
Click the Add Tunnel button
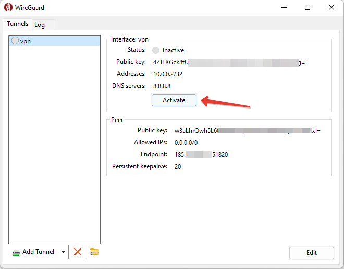[34, 252]
